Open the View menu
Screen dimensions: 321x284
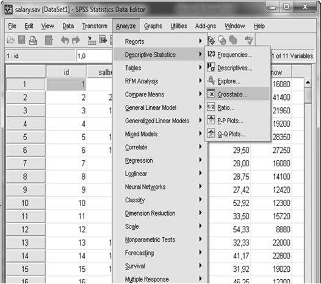click(48, 26)
